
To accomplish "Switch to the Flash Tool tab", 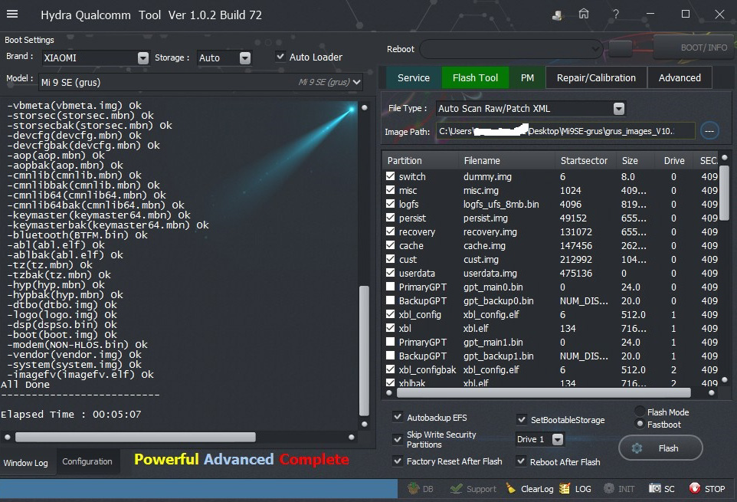I will tap(475, 77).
